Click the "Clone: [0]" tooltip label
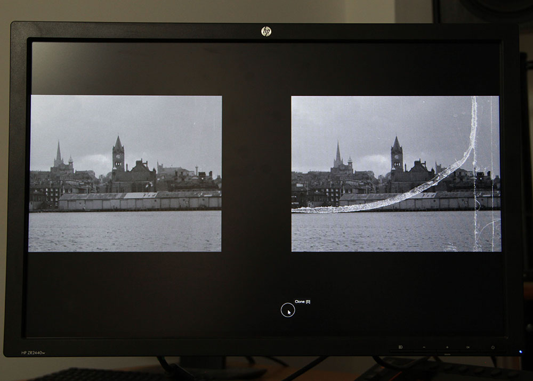Viewport: 533px width, 381px height. tap(302, 302)
